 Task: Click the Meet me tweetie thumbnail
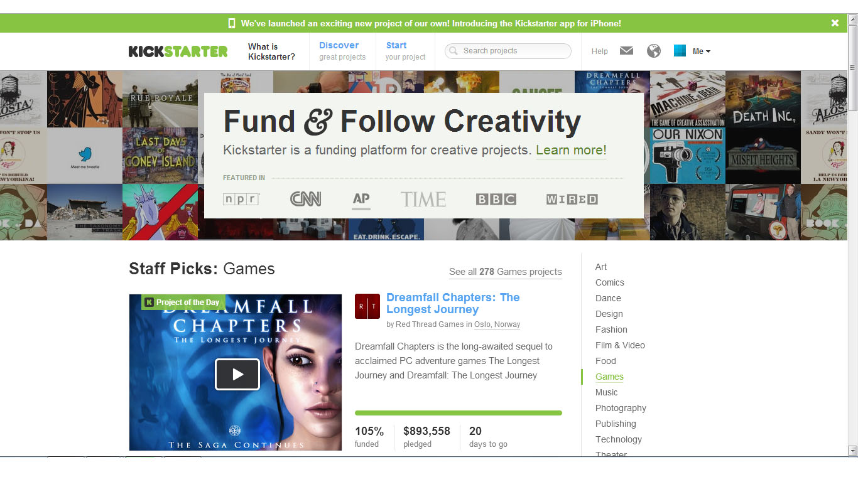85,156
